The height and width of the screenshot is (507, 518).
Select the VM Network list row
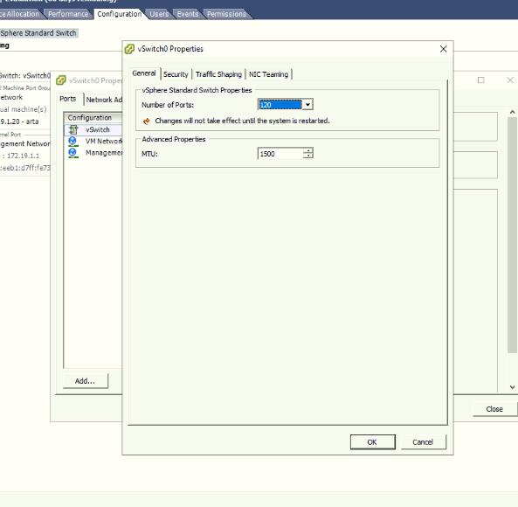click(93, 142)
